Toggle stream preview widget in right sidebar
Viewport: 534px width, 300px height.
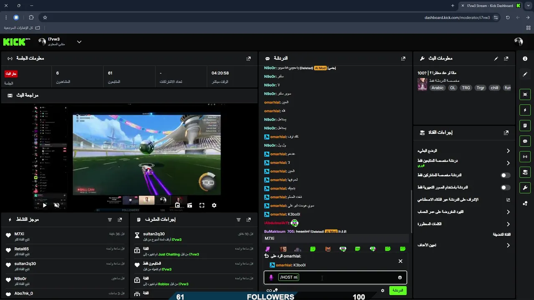(x=525, y=95)
